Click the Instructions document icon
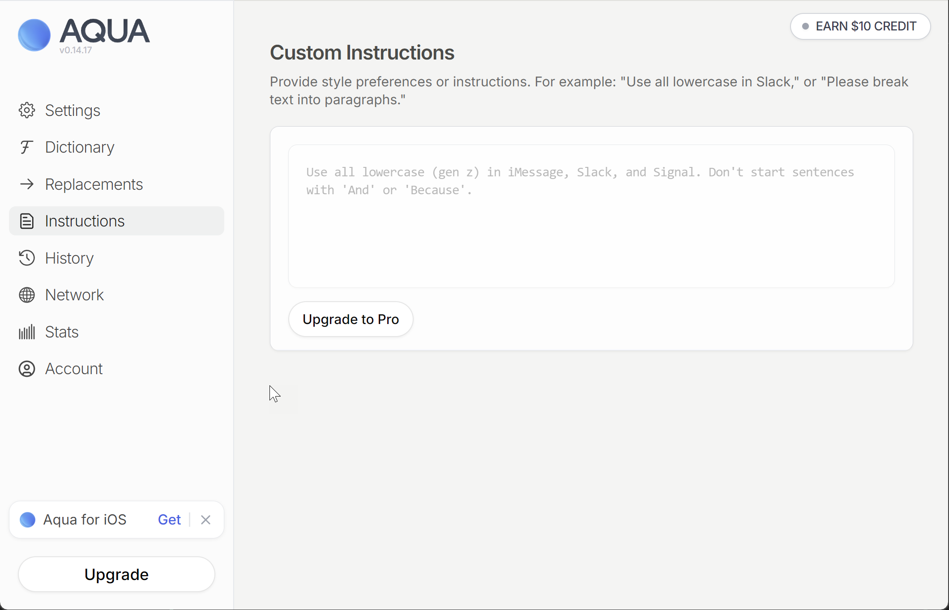The image size is (949, 610). point(27,221)
